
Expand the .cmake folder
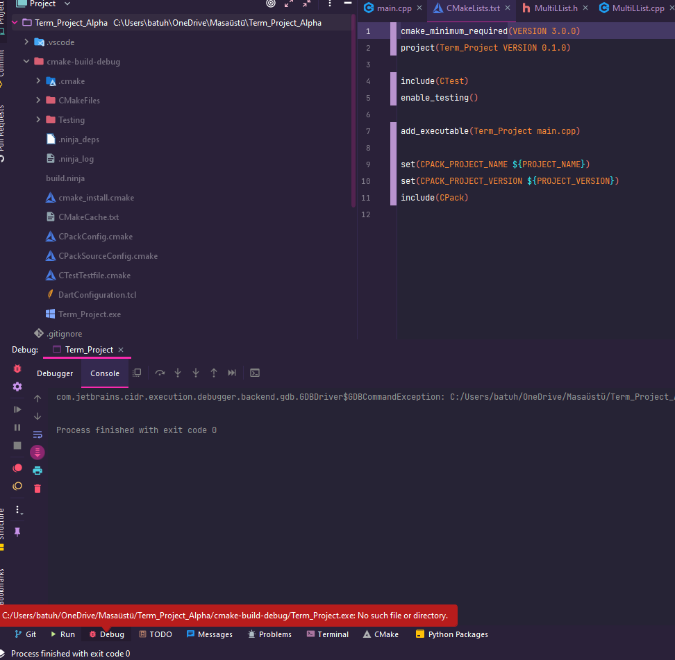tap(38, 81)
